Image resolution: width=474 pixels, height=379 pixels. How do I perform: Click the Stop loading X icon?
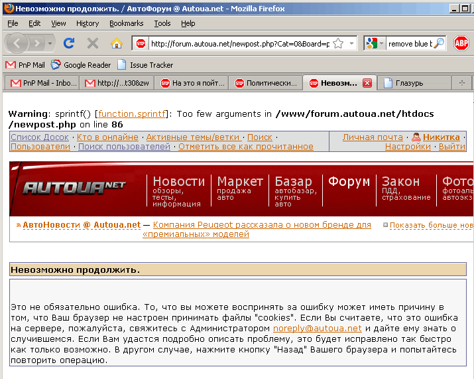coord(93,43)
